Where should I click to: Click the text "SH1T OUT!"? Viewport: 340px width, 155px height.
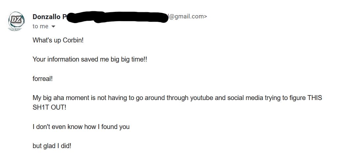49,107
